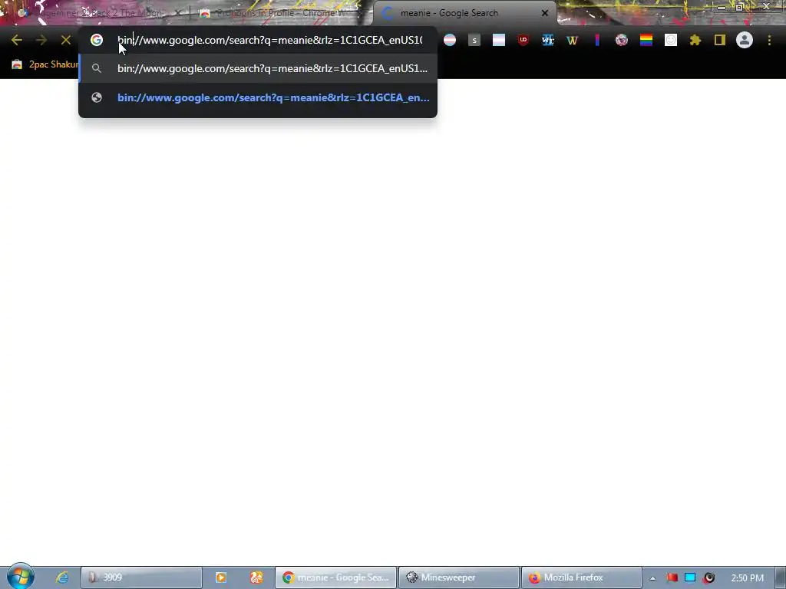The height and width of the screenshot is (589, 786).
Task: Select the search suggestion with magnifier icon
Action: (x=258, y=68)
